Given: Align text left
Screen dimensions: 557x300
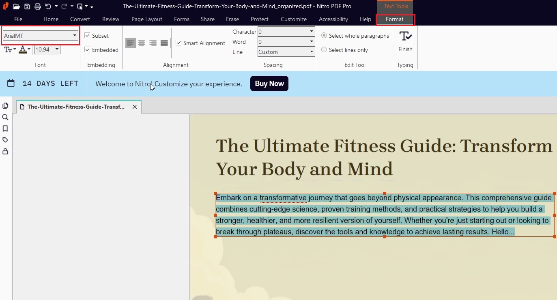Looking at the screenshot, I should point(131,43).
